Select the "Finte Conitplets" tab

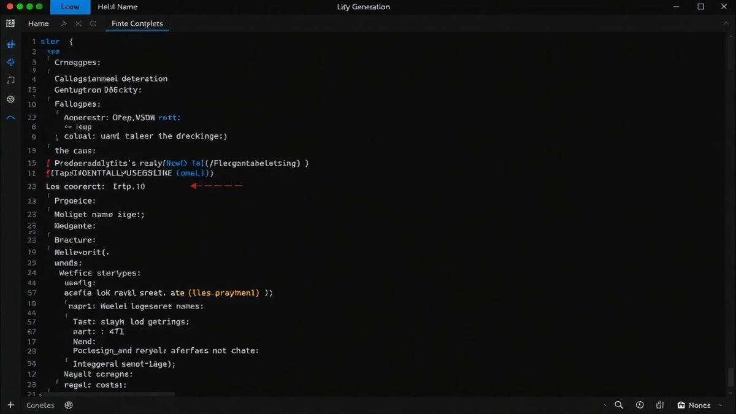pyautogui.click(x=137, y=23)
